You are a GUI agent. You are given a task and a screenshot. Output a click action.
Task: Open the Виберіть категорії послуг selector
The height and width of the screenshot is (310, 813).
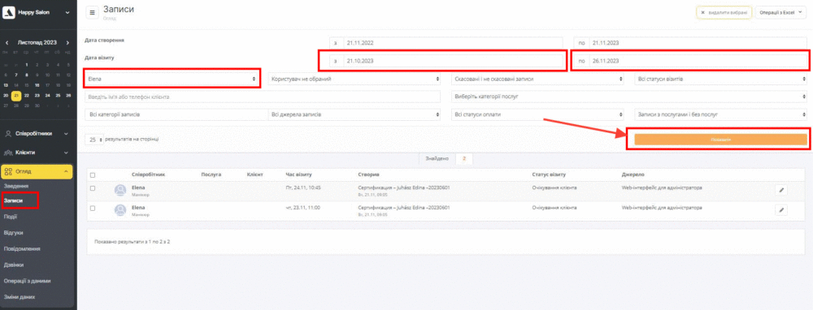[629, 97]
